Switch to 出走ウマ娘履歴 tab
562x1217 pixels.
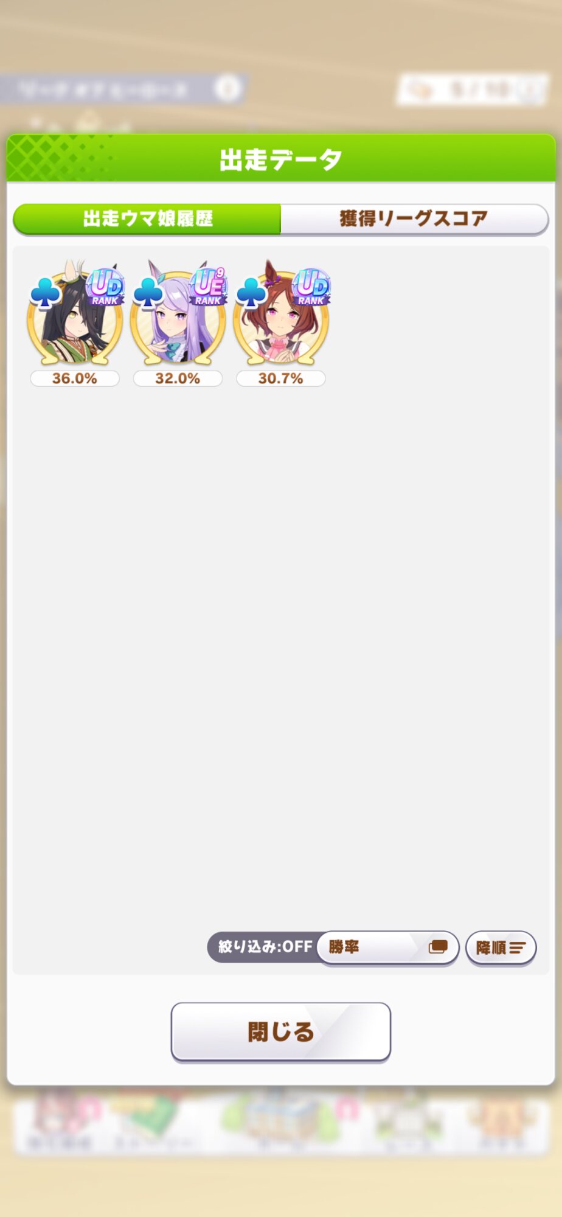147,219
